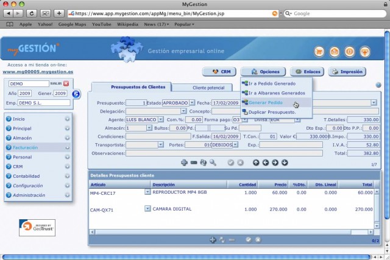390x260 pixels.
Task: Add new presupuesto with plus icon
Action: [x=184, y=163]
